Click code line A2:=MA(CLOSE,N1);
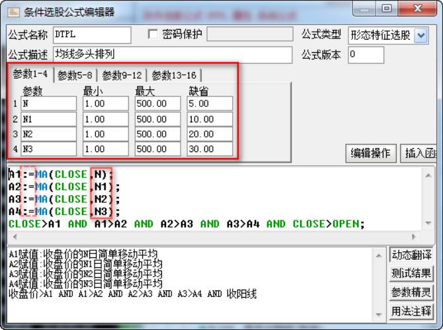443x330 pixels. (x=64, y=186)
